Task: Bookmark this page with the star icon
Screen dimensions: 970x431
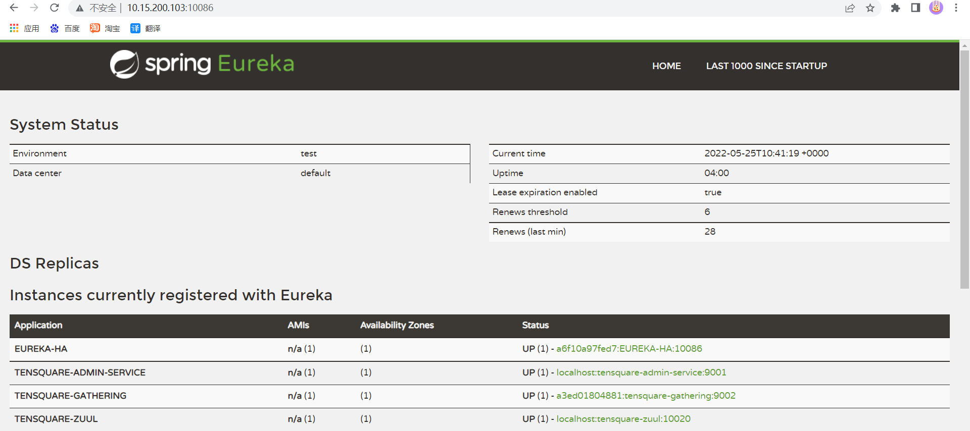Action: (x=870, y=8)
